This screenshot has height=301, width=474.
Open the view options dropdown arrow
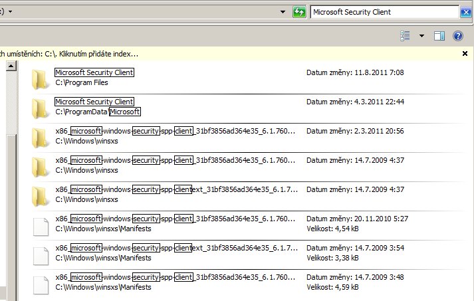(x=421, y=36)
